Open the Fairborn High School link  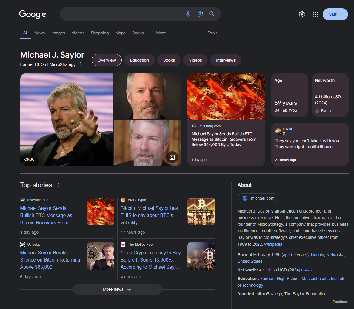tap(280, 279)
